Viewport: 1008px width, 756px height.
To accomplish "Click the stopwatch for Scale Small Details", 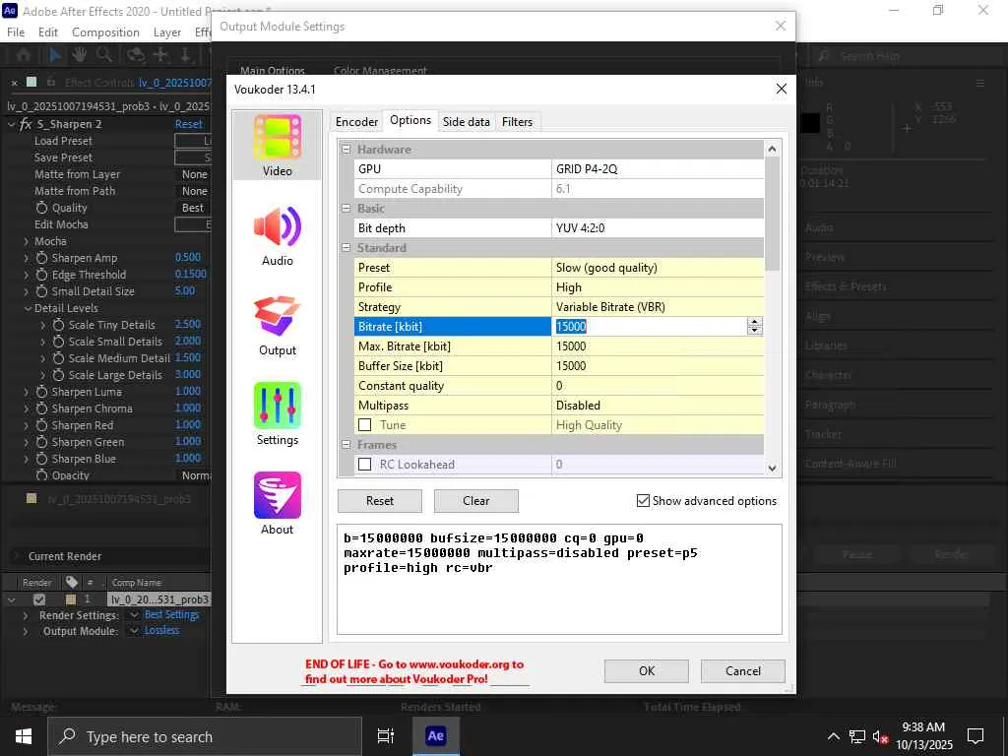I will 58,342.
